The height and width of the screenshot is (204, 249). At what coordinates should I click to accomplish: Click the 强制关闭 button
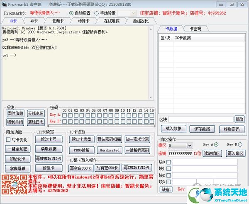(15, 122)
